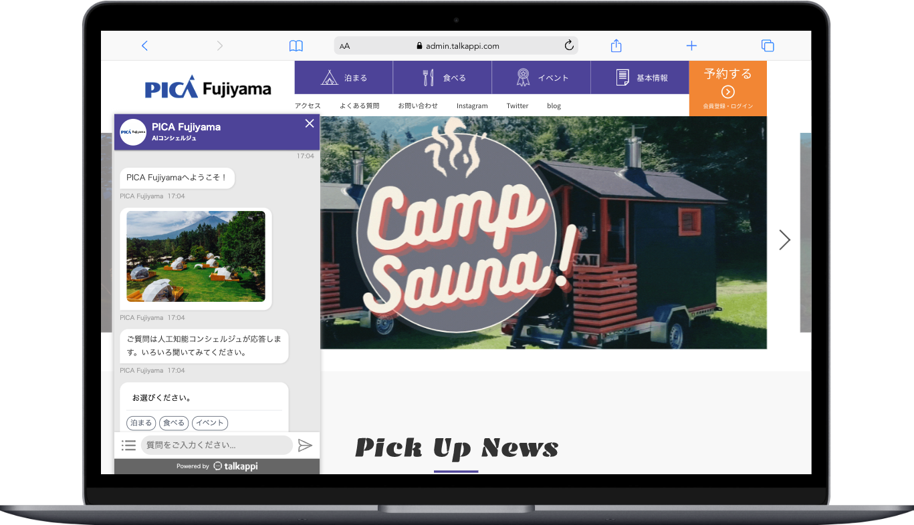Select the 泊まる chat quick reply
914x525 pixels.
[x=141, y=423]
